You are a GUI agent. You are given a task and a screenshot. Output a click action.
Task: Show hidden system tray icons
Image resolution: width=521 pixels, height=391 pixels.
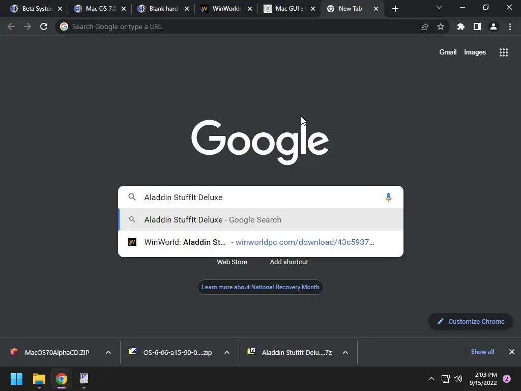click(431, 379)
